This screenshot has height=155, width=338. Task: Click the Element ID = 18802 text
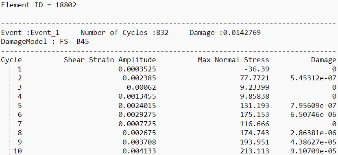39,5
